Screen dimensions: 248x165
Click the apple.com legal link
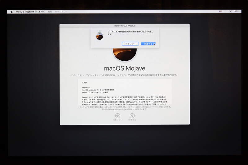(117, 109)
